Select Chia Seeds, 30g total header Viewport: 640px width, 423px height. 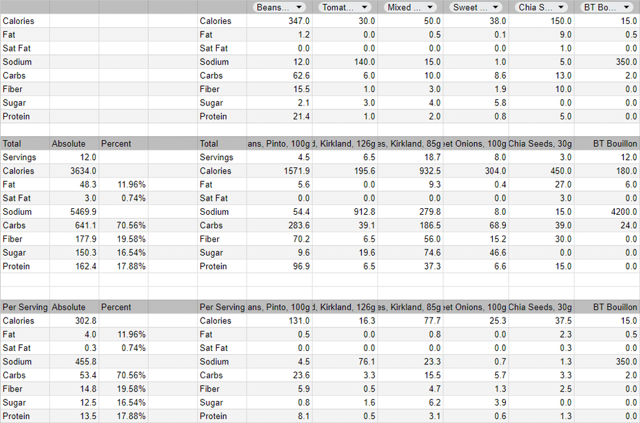[541, 143]
